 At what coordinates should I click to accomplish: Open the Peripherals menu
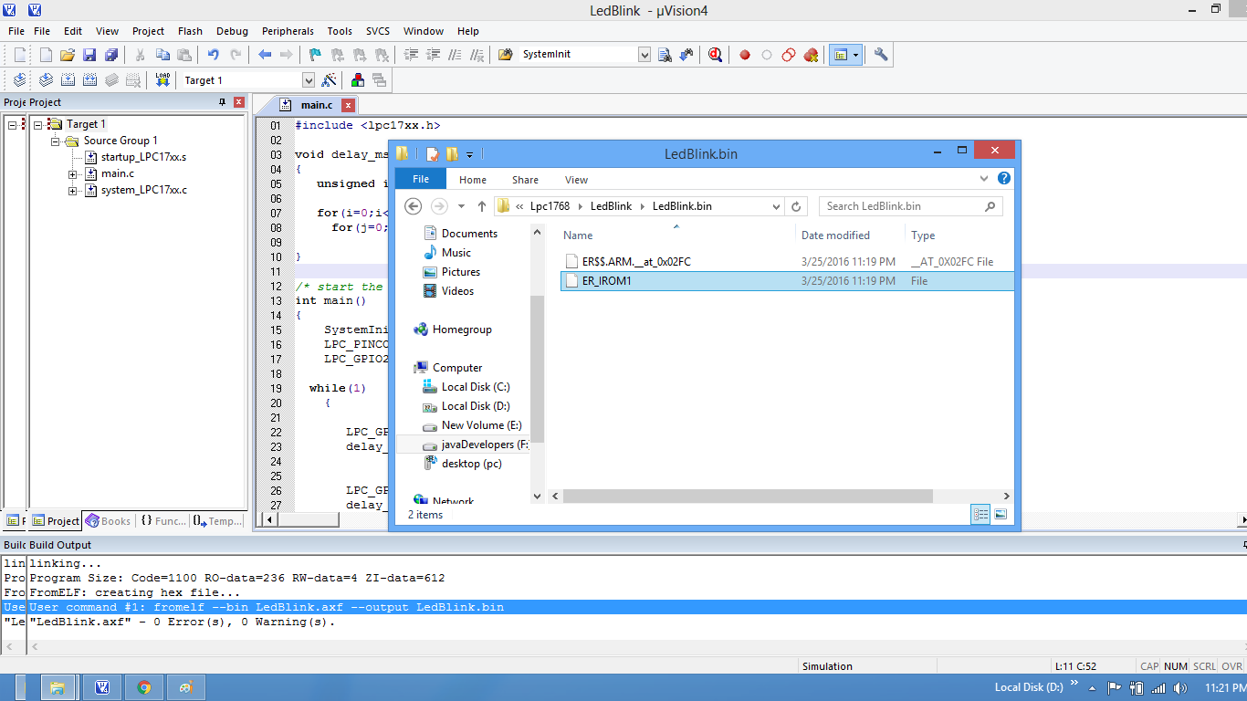[288, 31]
